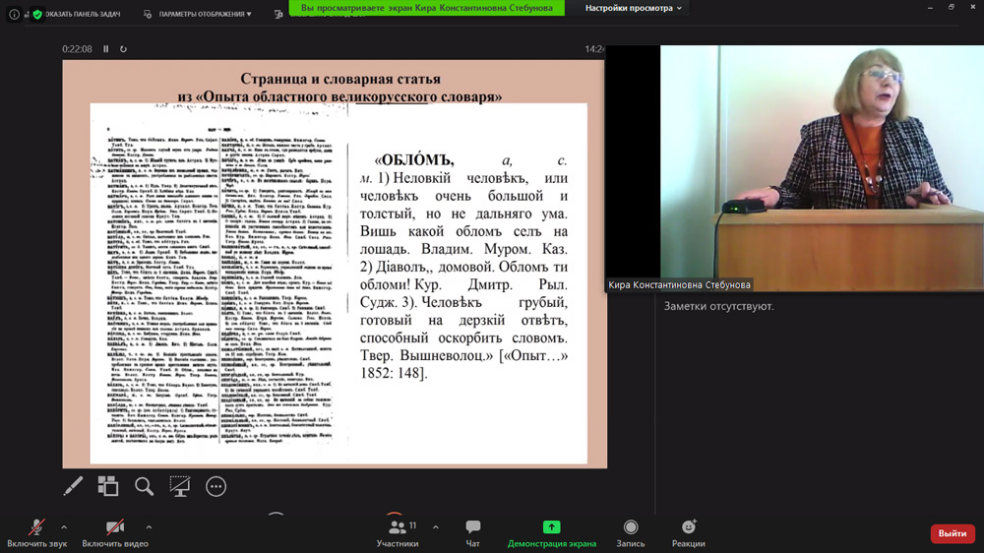Click Демонстрация экрана share screen button

[551, 533]
